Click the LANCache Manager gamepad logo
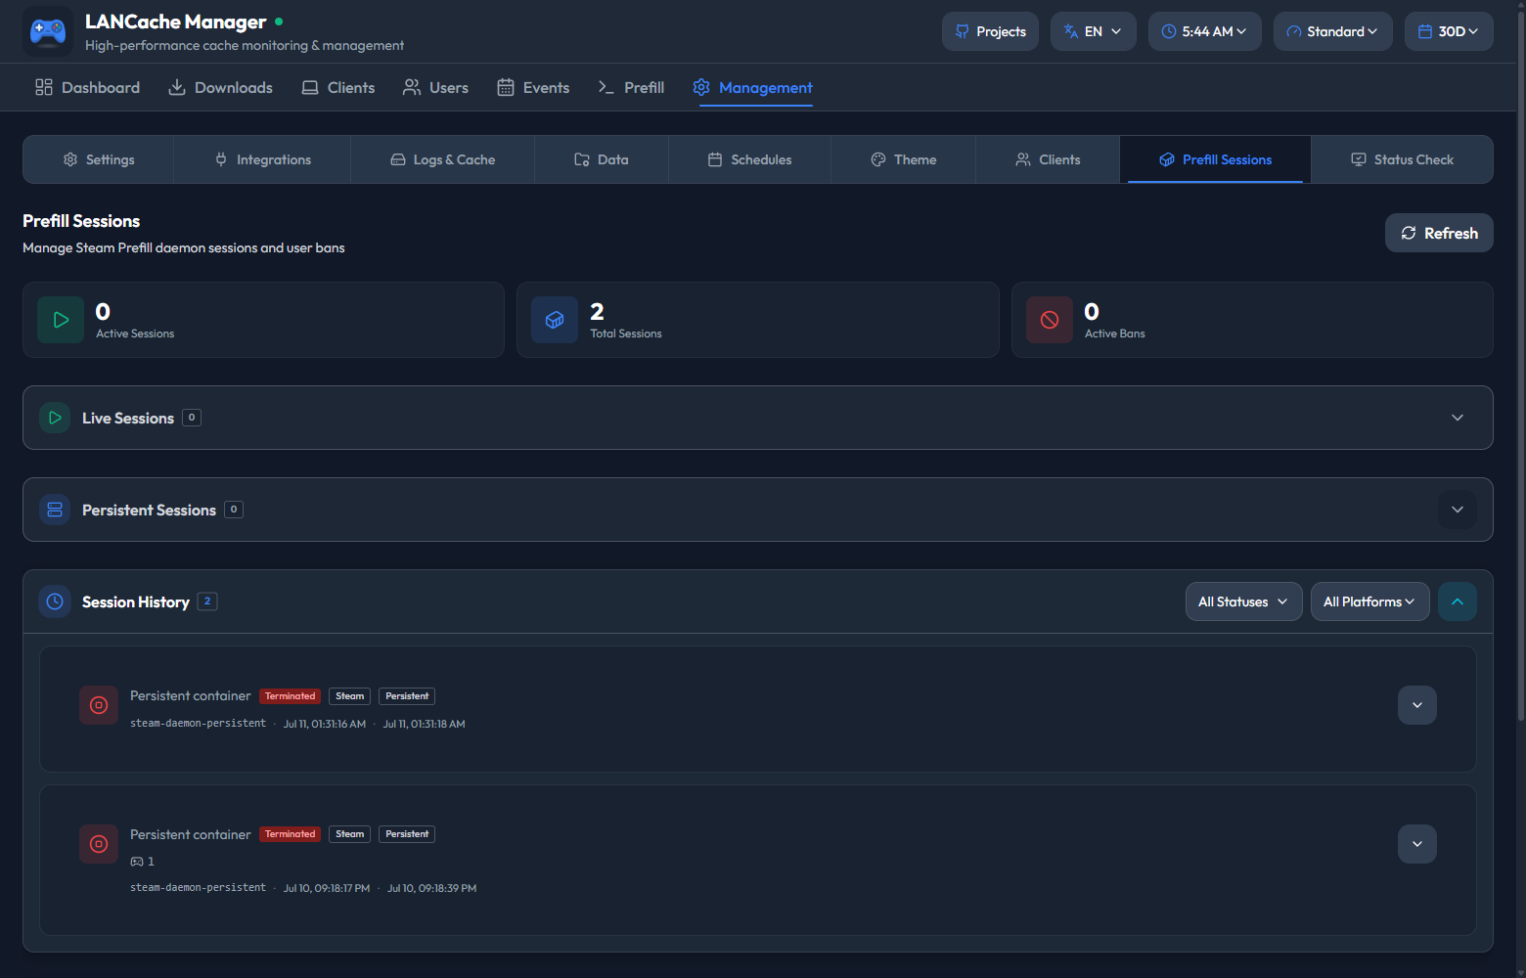The height and width of the screenshot is (978, 1526). tap(48, 31)
